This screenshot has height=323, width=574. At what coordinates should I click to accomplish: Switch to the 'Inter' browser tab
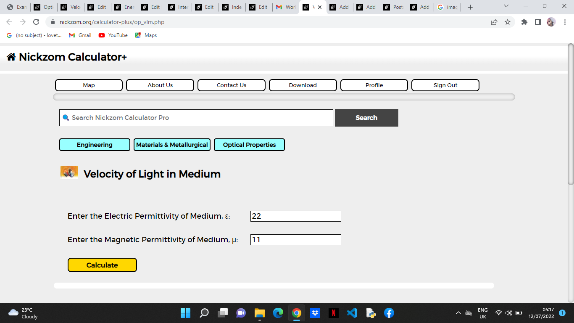178,7
